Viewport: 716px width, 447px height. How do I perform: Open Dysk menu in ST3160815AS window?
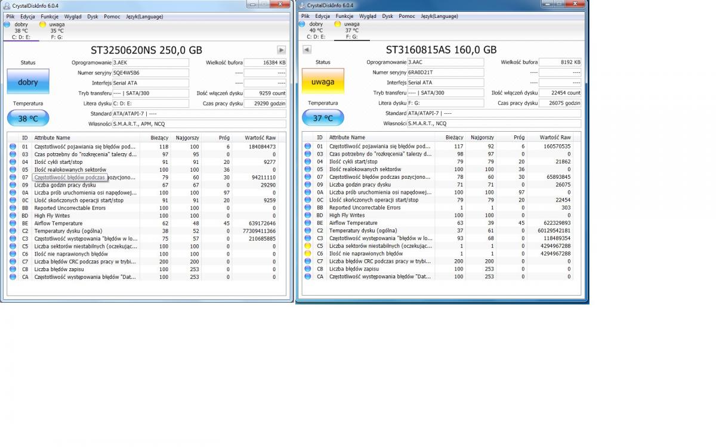pos(388,16)
